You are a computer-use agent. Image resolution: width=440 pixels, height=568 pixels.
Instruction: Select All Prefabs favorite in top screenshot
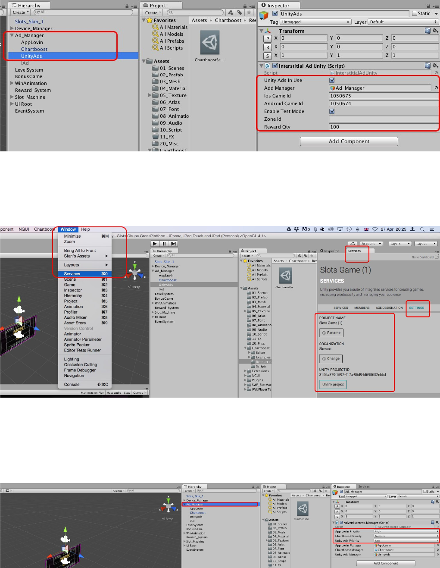pyautogui.click(x=168, y=41)
